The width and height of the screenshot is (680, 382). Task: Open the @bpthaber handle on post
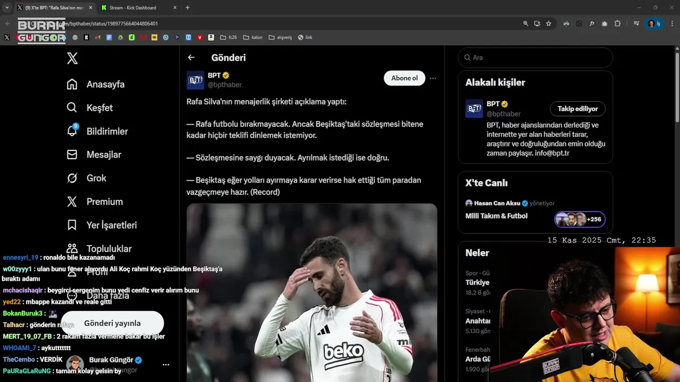(x=225, y=85)
